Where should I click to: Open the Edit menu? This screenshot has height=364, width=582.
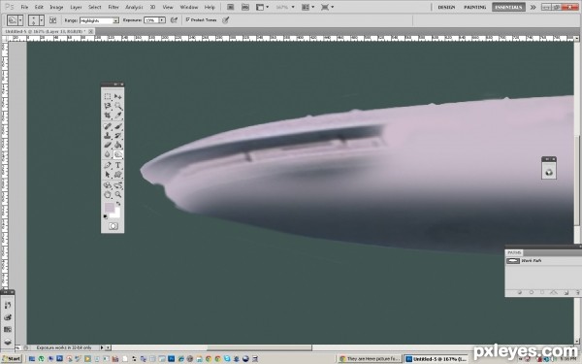pos(39,7)
